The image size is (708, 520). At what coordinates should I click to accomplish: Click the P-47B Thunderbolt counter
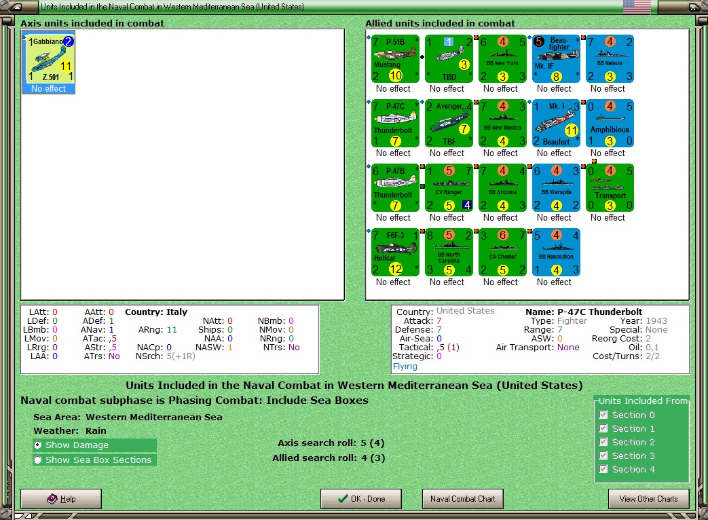point(396,188)
